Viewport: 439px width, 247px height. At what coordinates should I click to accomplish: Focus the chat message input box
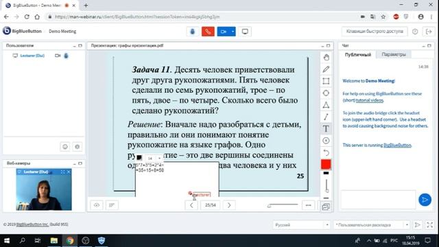pos(378,200)
